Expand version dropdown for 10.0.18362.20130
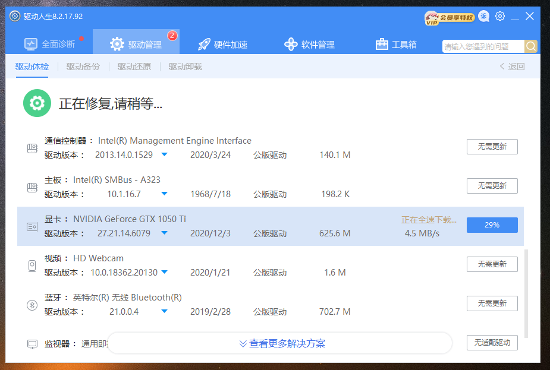 point(164,272)
